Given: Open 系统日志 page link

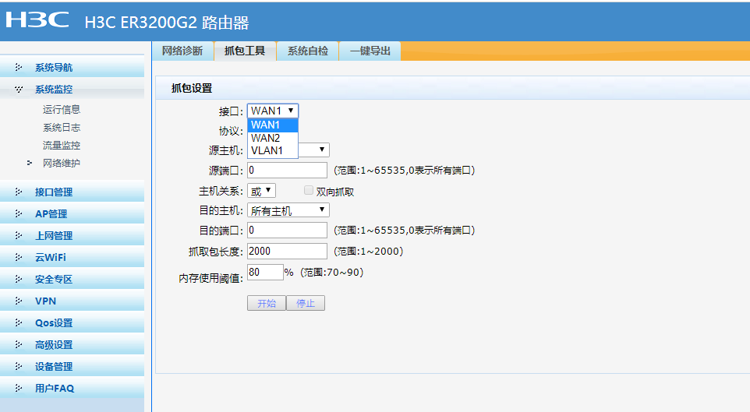Looking at the screenshot, I should [x=62, y=128].
